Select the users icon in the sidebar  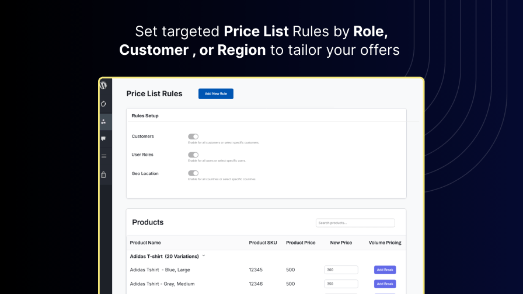point(103,121)
